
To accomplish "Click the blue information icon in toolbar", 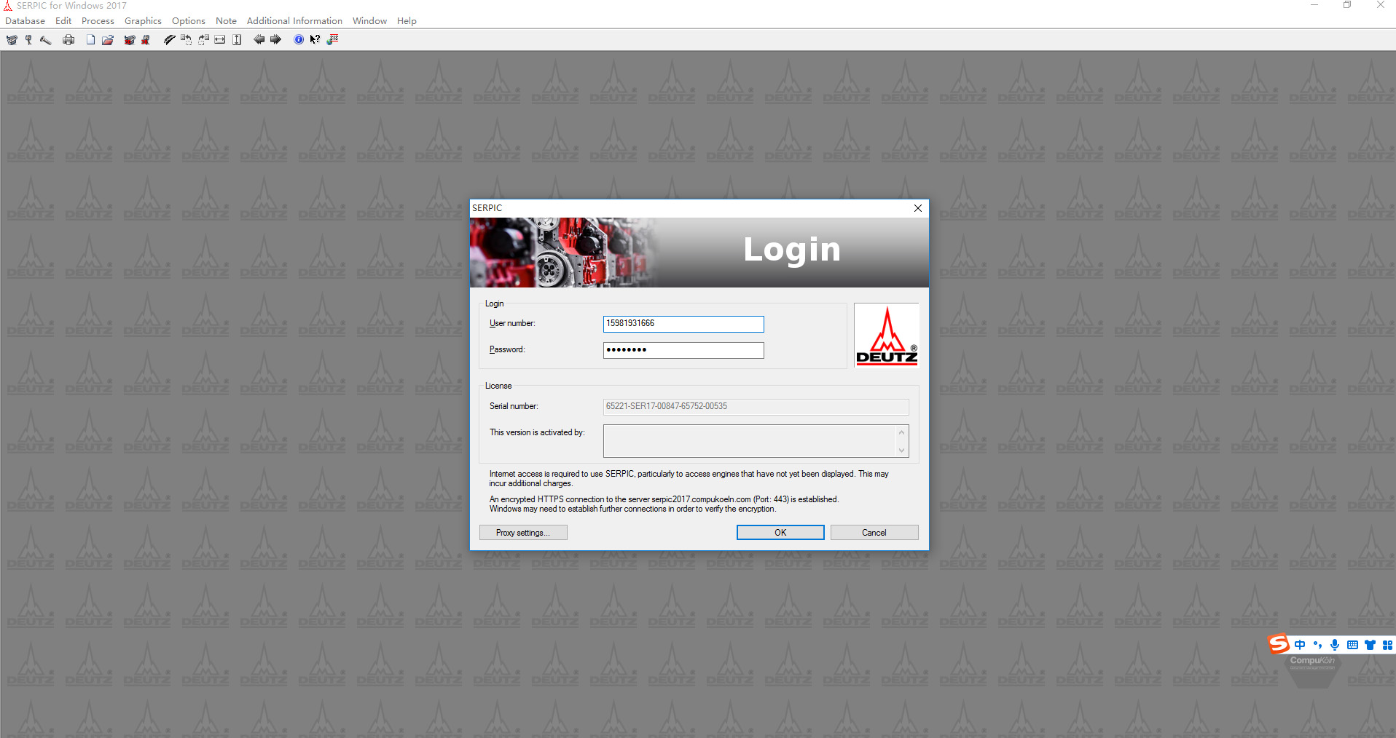I will (299, 40).
